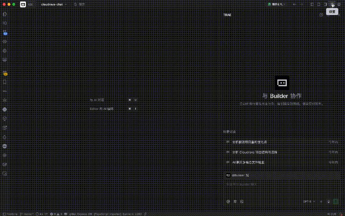Toggle the left sidebar layout button
Viewport: 345px width, 216px height.
tap(312, 4)
